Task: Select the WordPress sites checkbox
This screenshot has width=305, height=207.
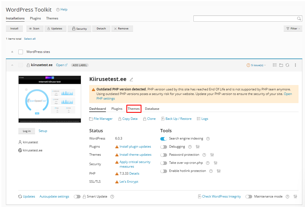Action: tap(20, 52)
